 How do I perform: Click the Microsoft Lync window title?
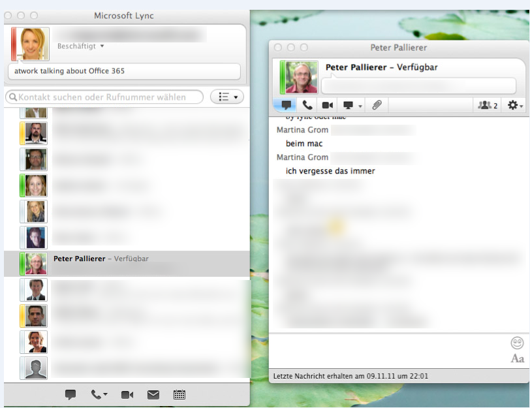click(x=124, y=16)
